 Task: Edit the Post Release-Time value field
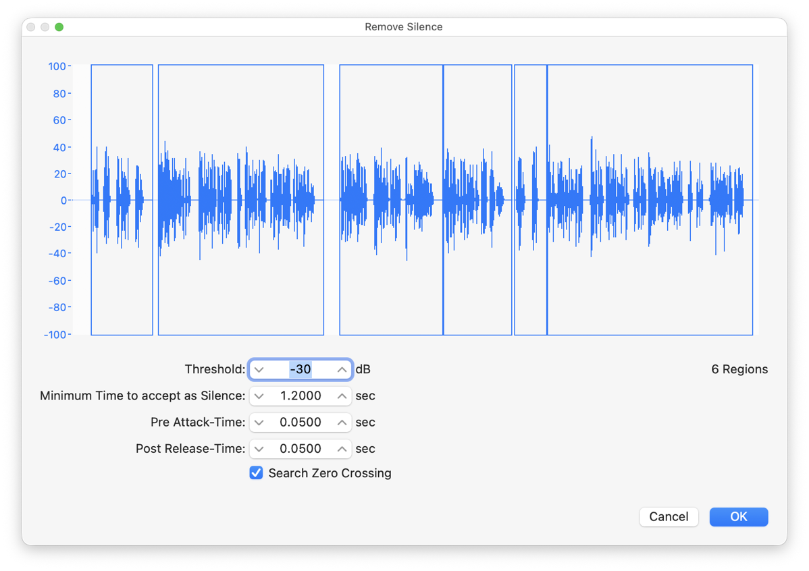(301, 448)
